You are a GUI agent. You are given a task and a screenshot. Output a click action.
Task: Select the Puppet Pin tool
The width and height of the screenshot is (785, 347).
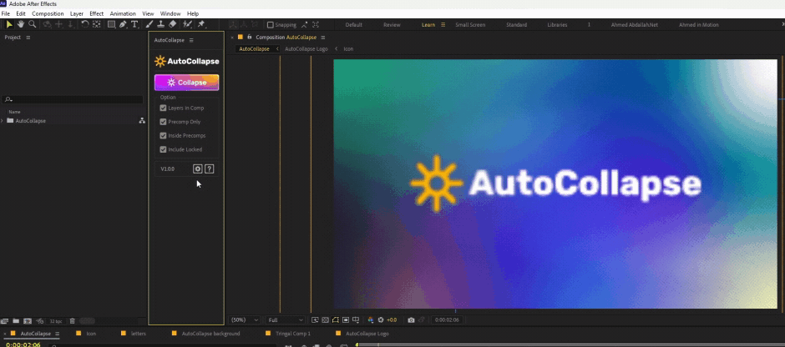pyautogui.click(x=201, y=24)
